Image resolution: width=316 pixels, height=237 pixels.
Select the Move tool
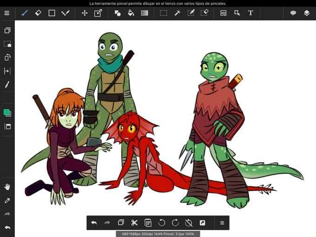coord(85,13)
